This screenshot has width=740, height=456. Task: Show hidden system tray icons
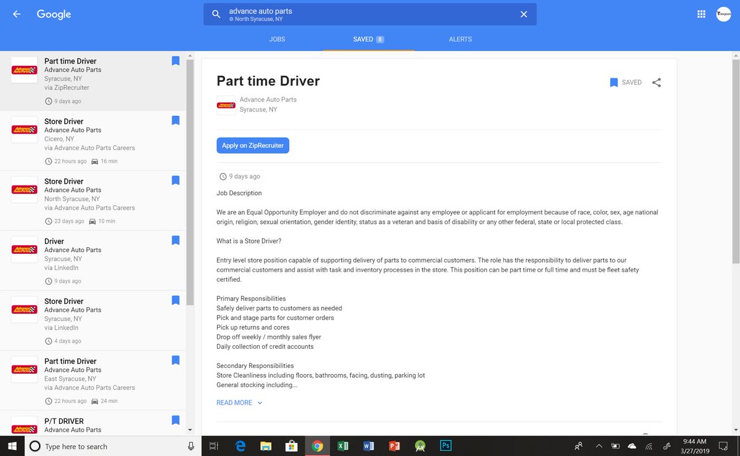tap(599, 446)
